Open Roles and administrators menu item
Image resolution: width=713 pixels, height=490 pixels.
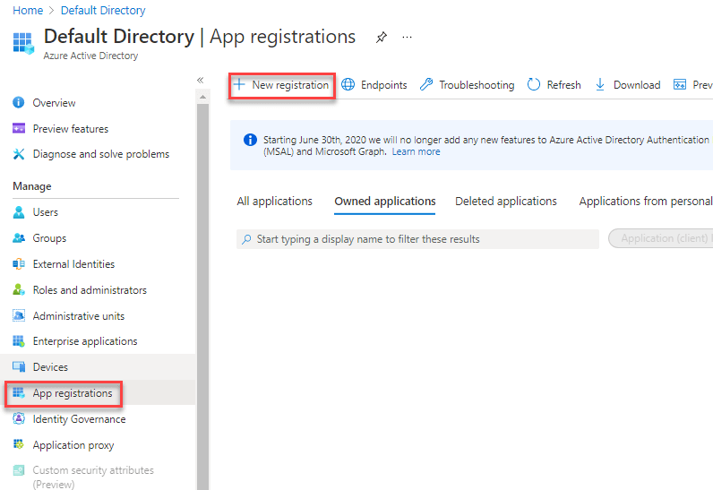(90, 290)
